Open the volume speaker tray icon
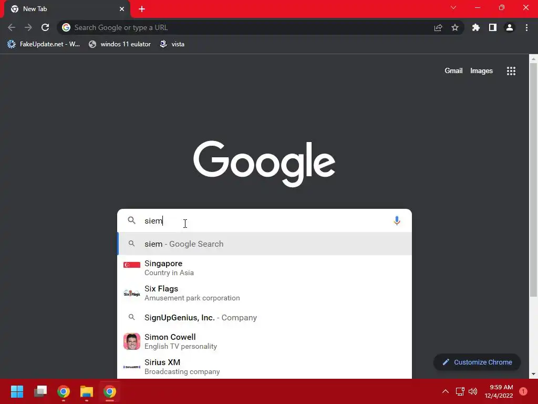The width and height of the screenshot is (538, 404). 473,391
